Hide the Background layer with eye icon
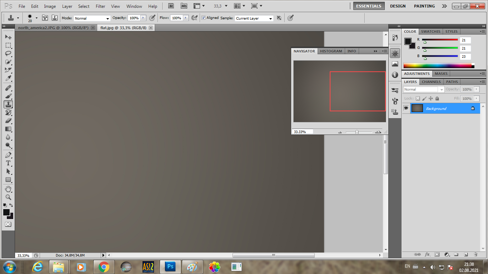This screenshot has height=274, width=488. (x=406, y=108)
